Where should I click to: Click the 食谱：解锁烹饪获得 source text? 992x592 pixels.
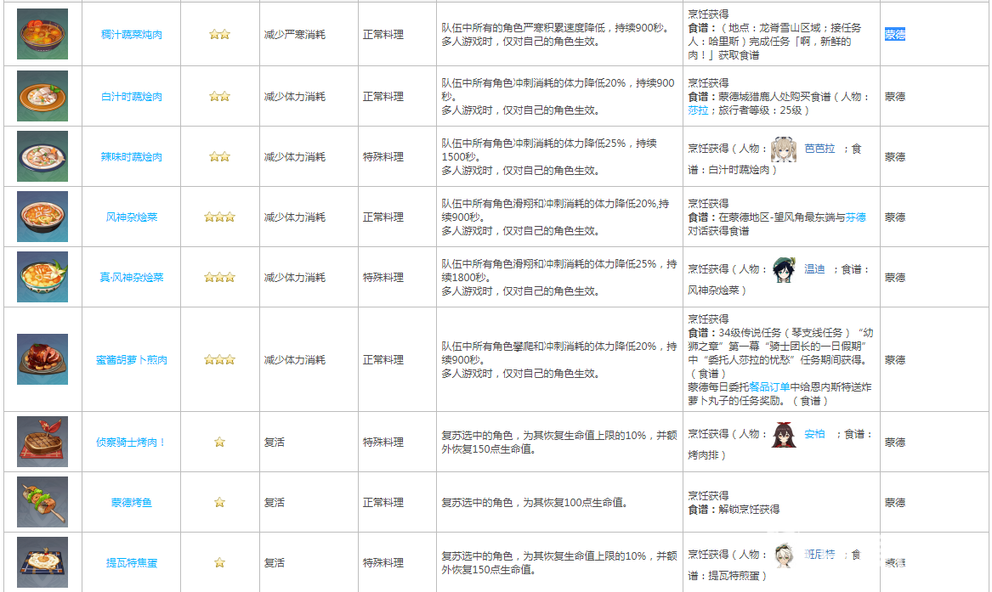pos(734,510)
